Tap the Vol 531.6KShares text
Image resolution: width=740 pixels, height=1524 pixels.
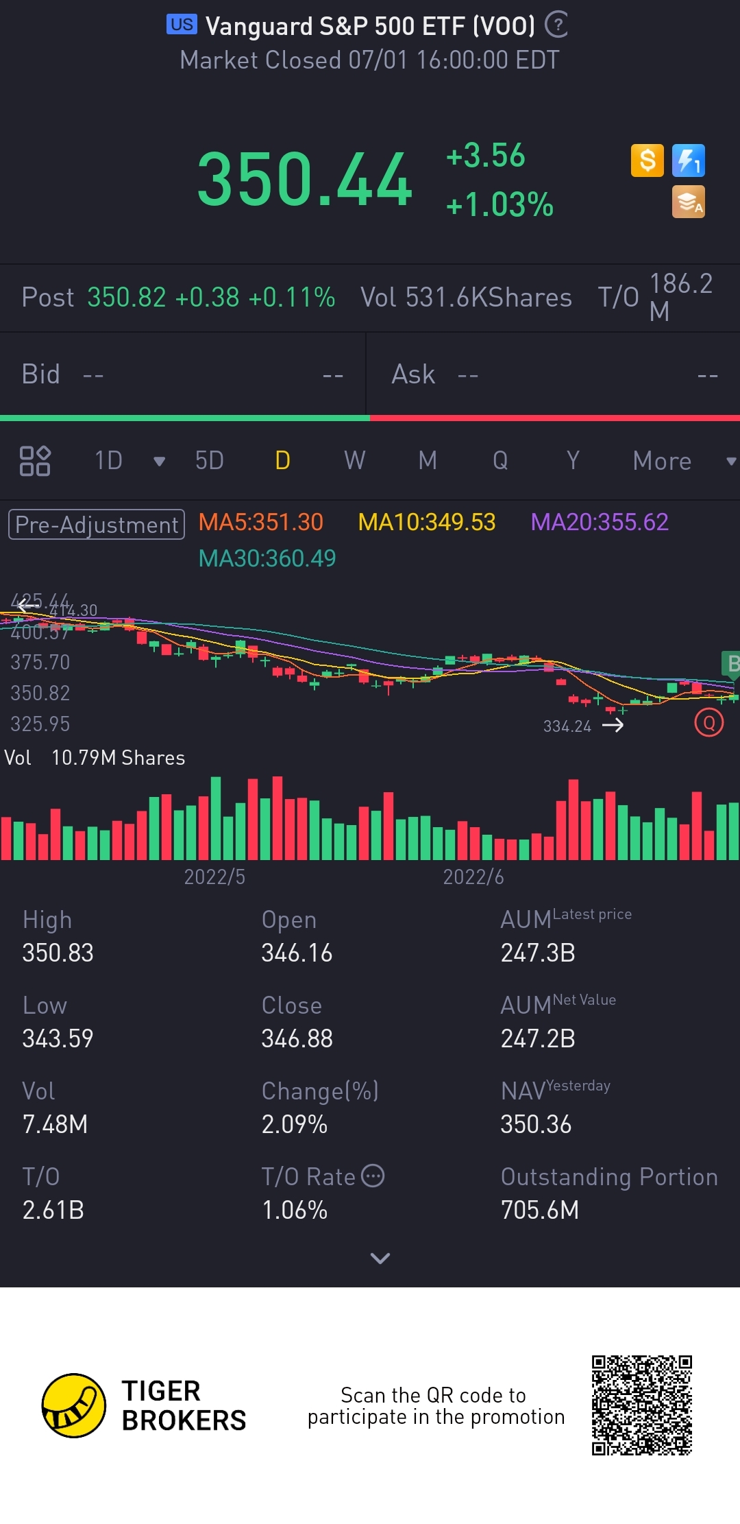click(466, 298)
